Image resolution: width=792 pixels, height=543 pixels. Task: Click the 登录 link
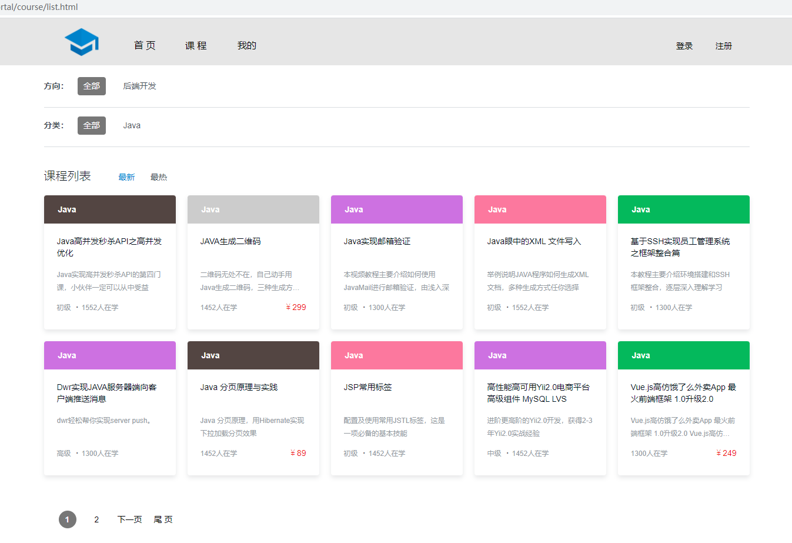[684, 46]
